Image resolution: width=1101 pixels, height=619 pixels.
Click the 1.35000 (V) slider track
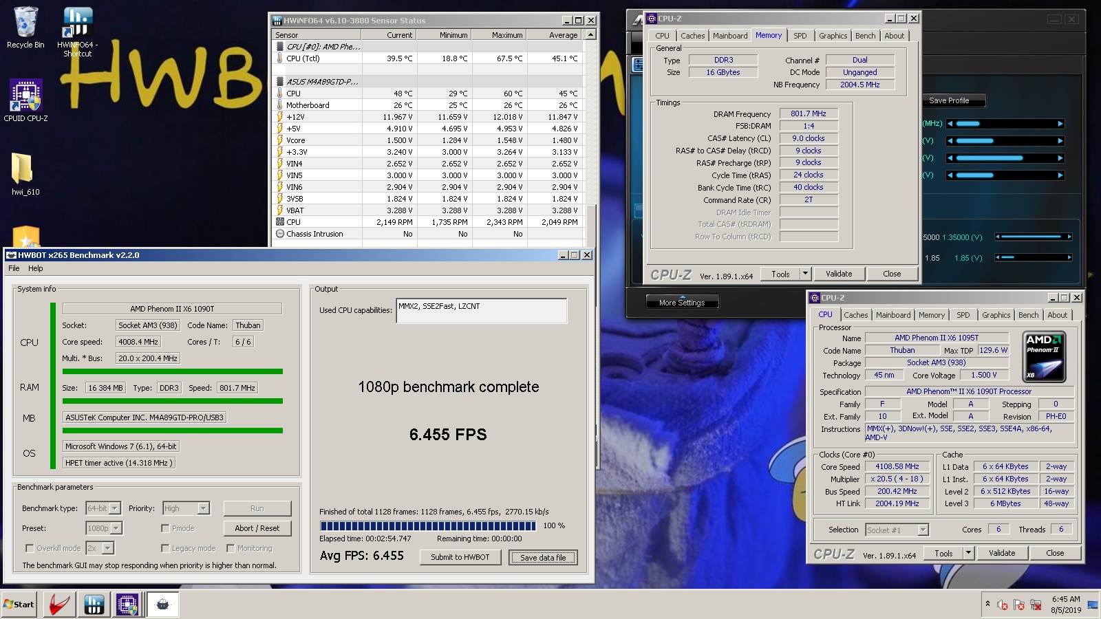pos(1033,237)
